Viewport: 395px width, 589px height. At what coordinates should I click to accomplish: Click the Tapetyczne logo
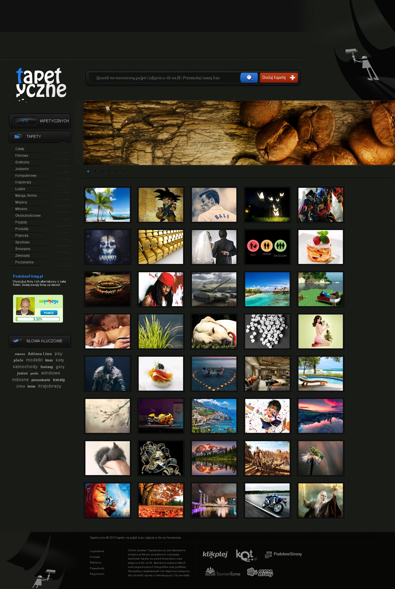(41, 84)
